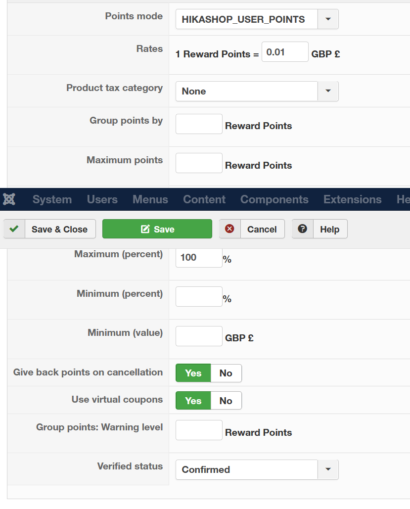This screenshot has width=410, height=509.
Task: Set Use virtual coupons to No
Action: coord(226,401)
